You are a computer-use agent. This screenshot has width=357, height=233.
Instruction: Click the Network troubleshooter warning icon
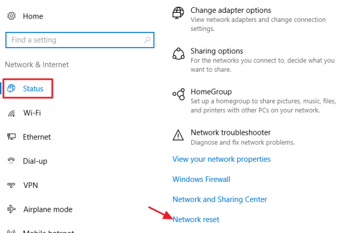click(x=178, y=135)
